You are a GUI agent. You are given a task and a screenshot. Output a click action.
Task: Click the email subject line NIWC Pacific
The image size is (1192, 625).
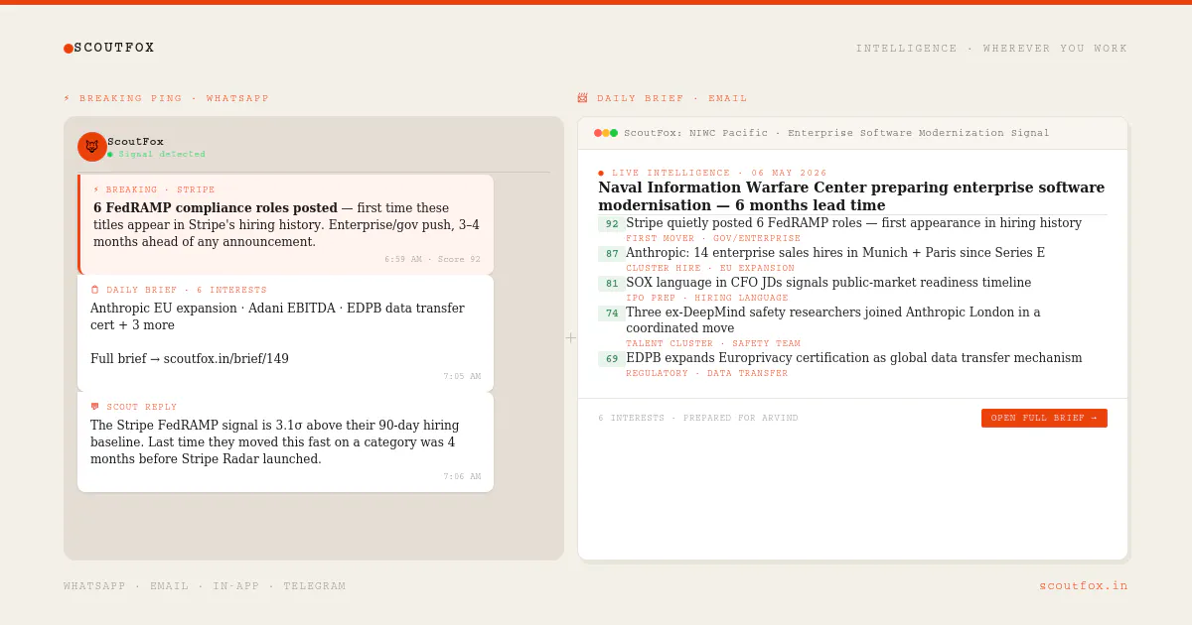pyautogui.click(x=836, y=133)
